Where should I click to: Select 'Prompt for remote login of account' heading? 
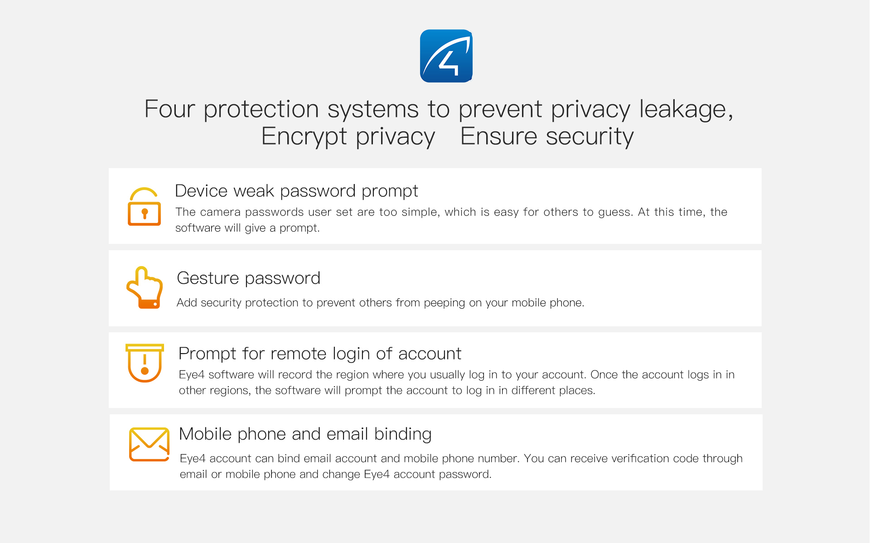click(320, 354)
